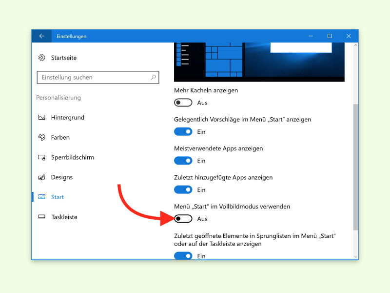Click the Meistverwendete Apps anzeigen label
The width and height of the screenshot is (390, 293).
[x=218, y=148]
